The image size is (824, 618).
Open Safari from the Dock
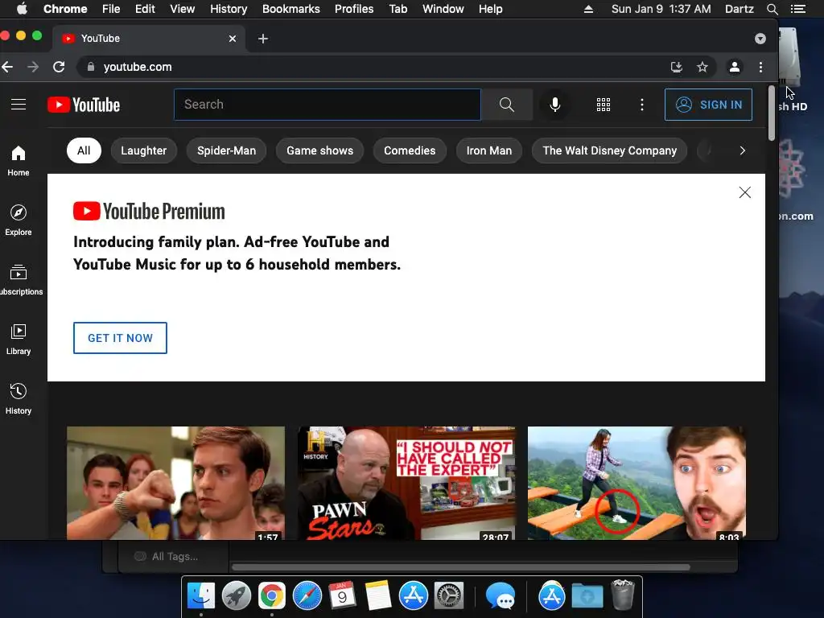307,595
